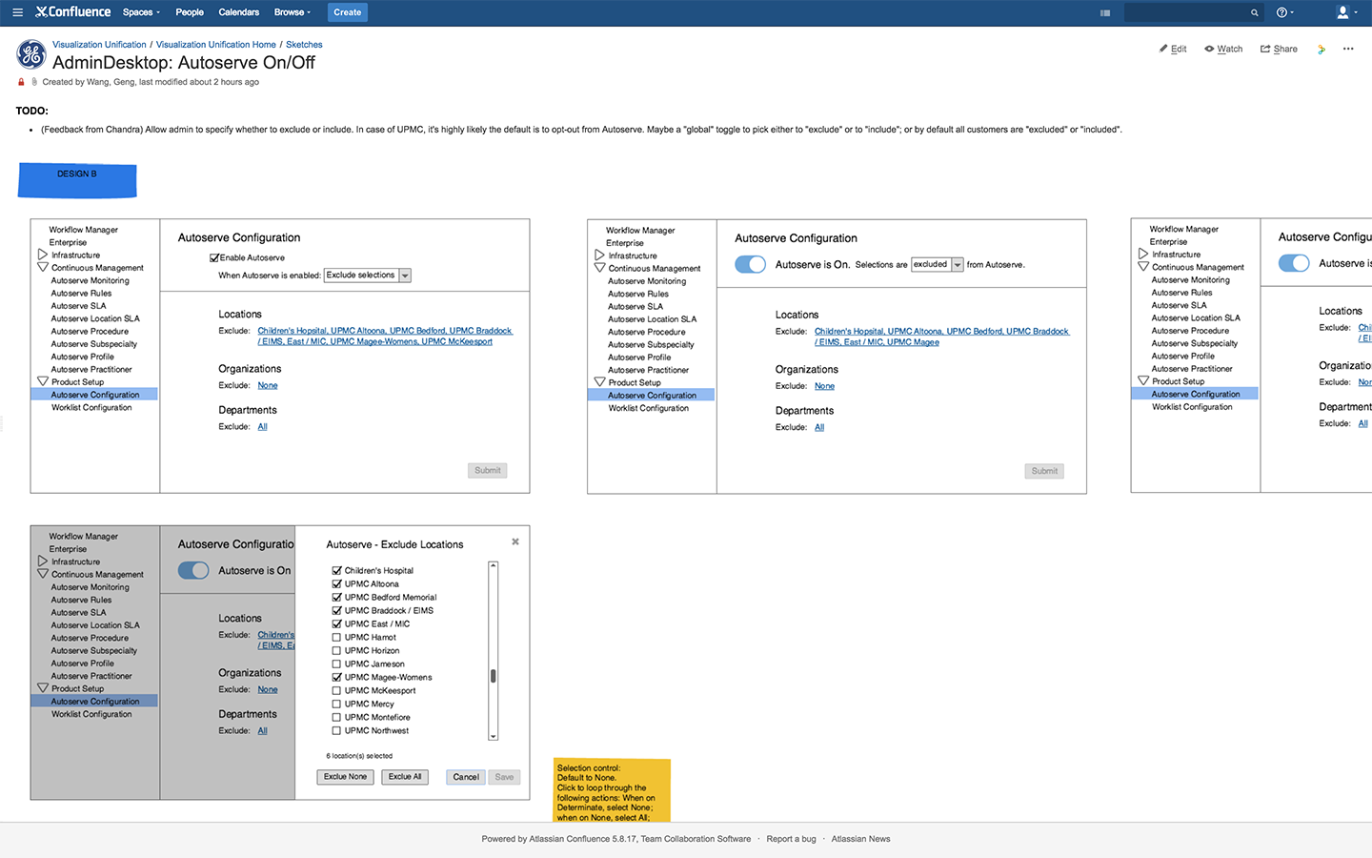Uncheck UPMC Altoona location

(336, 583)
